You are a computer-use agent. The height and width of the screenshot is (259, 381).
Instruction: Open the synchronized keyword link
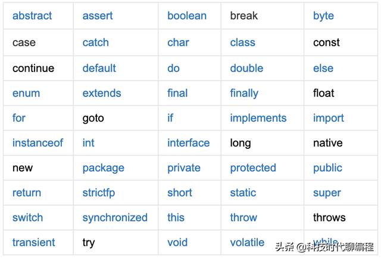[115, 218]
